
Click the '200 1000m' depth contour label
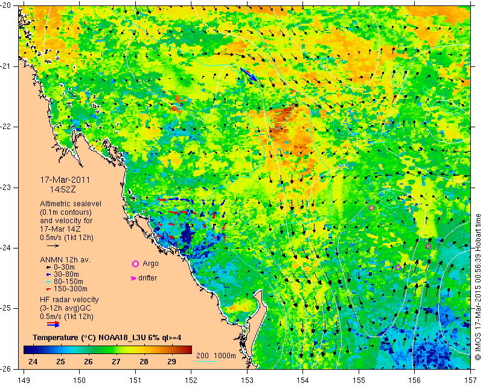tap(216, 355)
